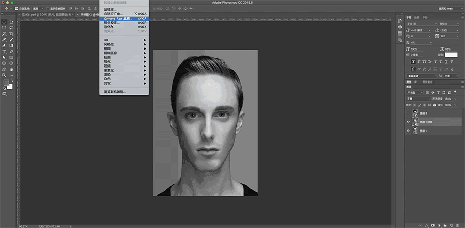Add a layer mask
Screen dimensions: 465x228
432,225
